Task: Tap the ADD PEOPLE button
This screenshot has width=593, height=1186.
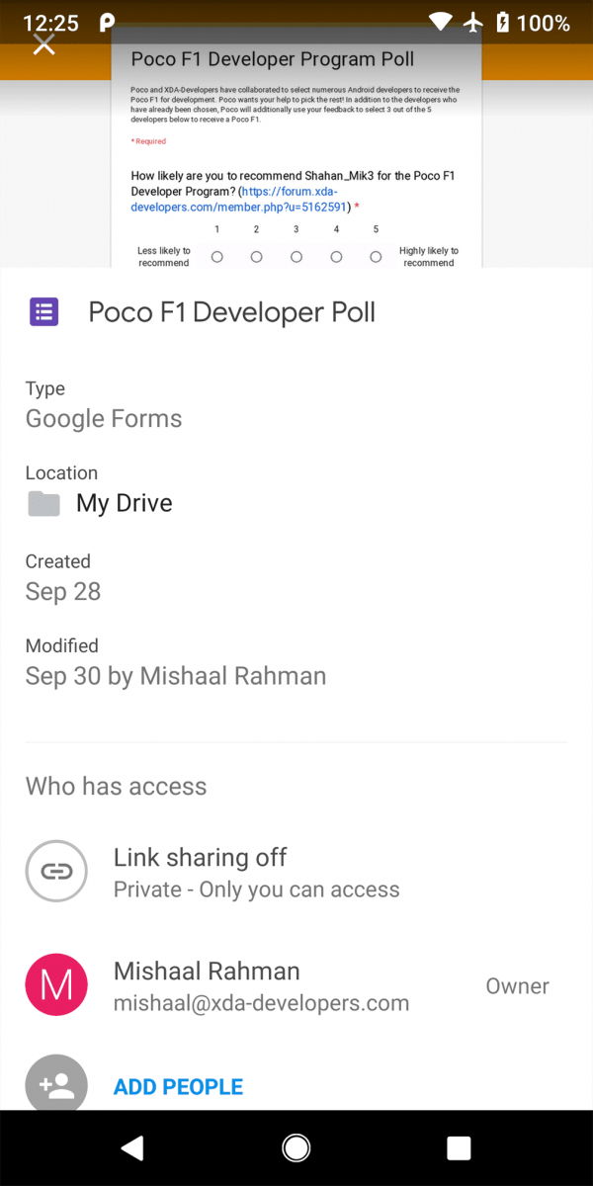Action: coord(178,1085)
